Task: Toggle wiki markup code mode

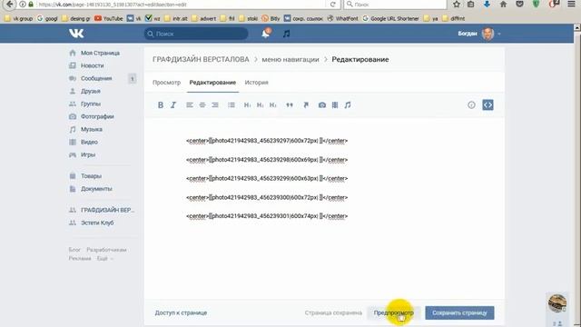Action: (487, 105)
